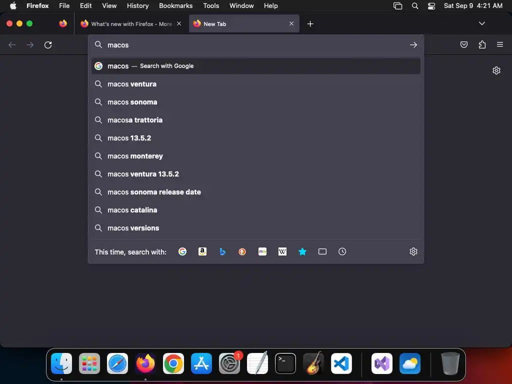
Task: Select the New Tab tab
Action: click(244, 24)
